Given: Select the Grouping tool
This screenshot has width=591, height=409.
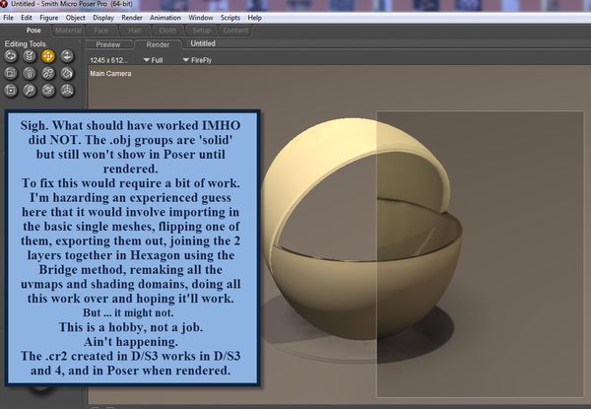Looking at the screenshot, I should coord(11,91).
